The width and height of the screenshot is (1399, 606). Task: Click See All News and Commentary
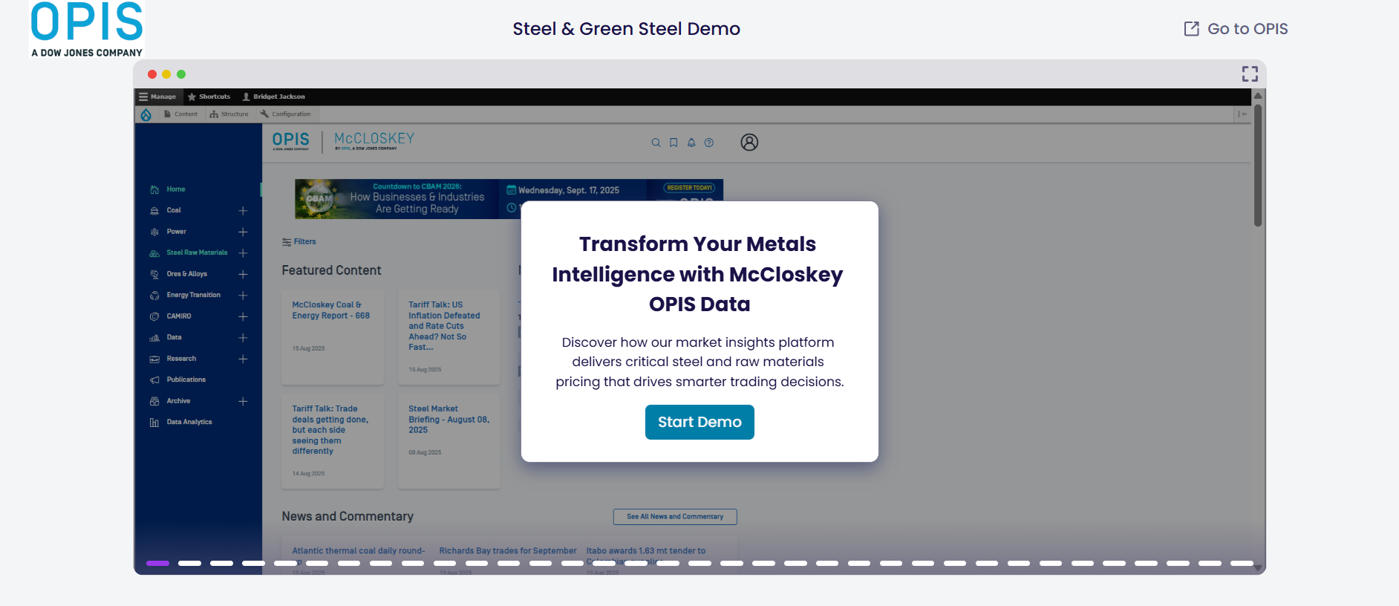674,517
